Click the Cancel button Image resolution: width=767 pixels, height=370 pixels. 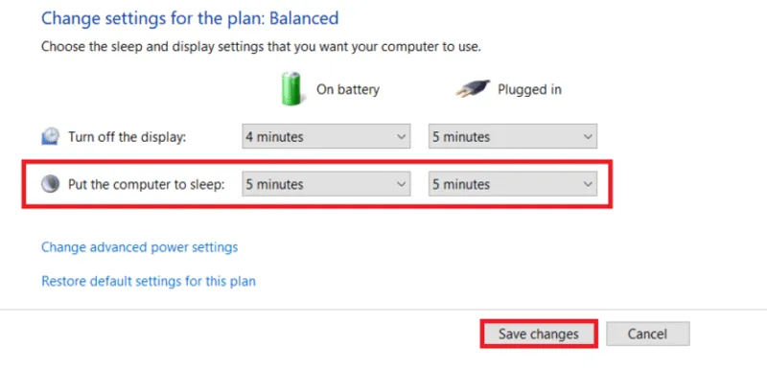[x=648, y=334]
